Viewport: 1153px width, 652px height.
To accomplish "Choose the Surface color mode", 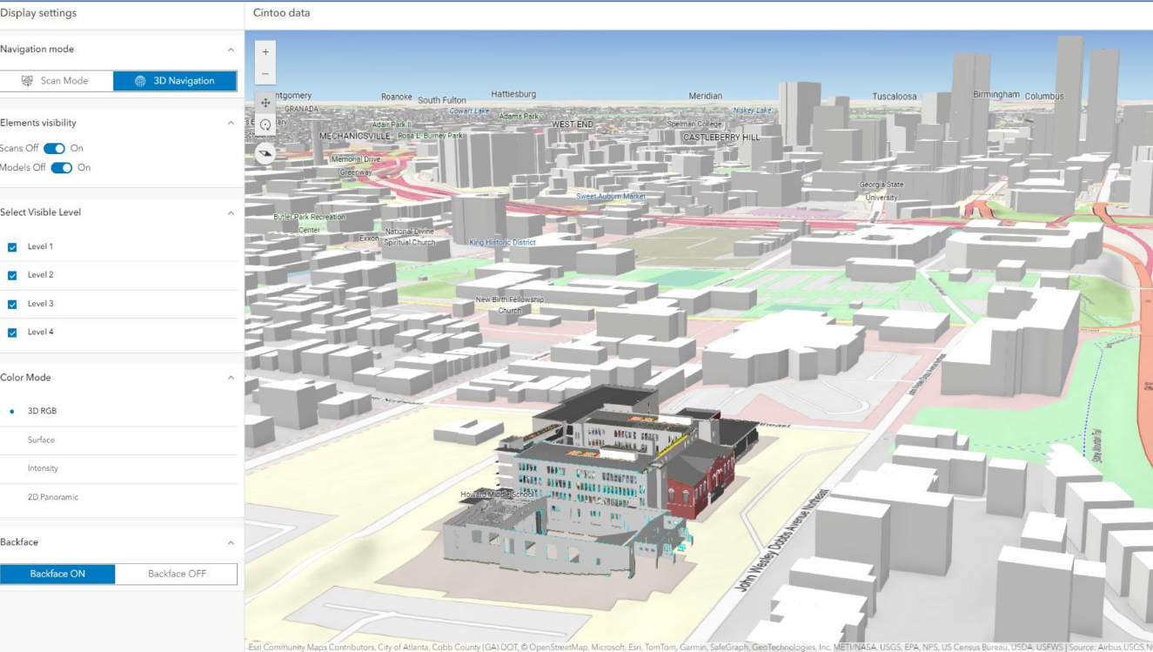I will click(x=41, y=440).
